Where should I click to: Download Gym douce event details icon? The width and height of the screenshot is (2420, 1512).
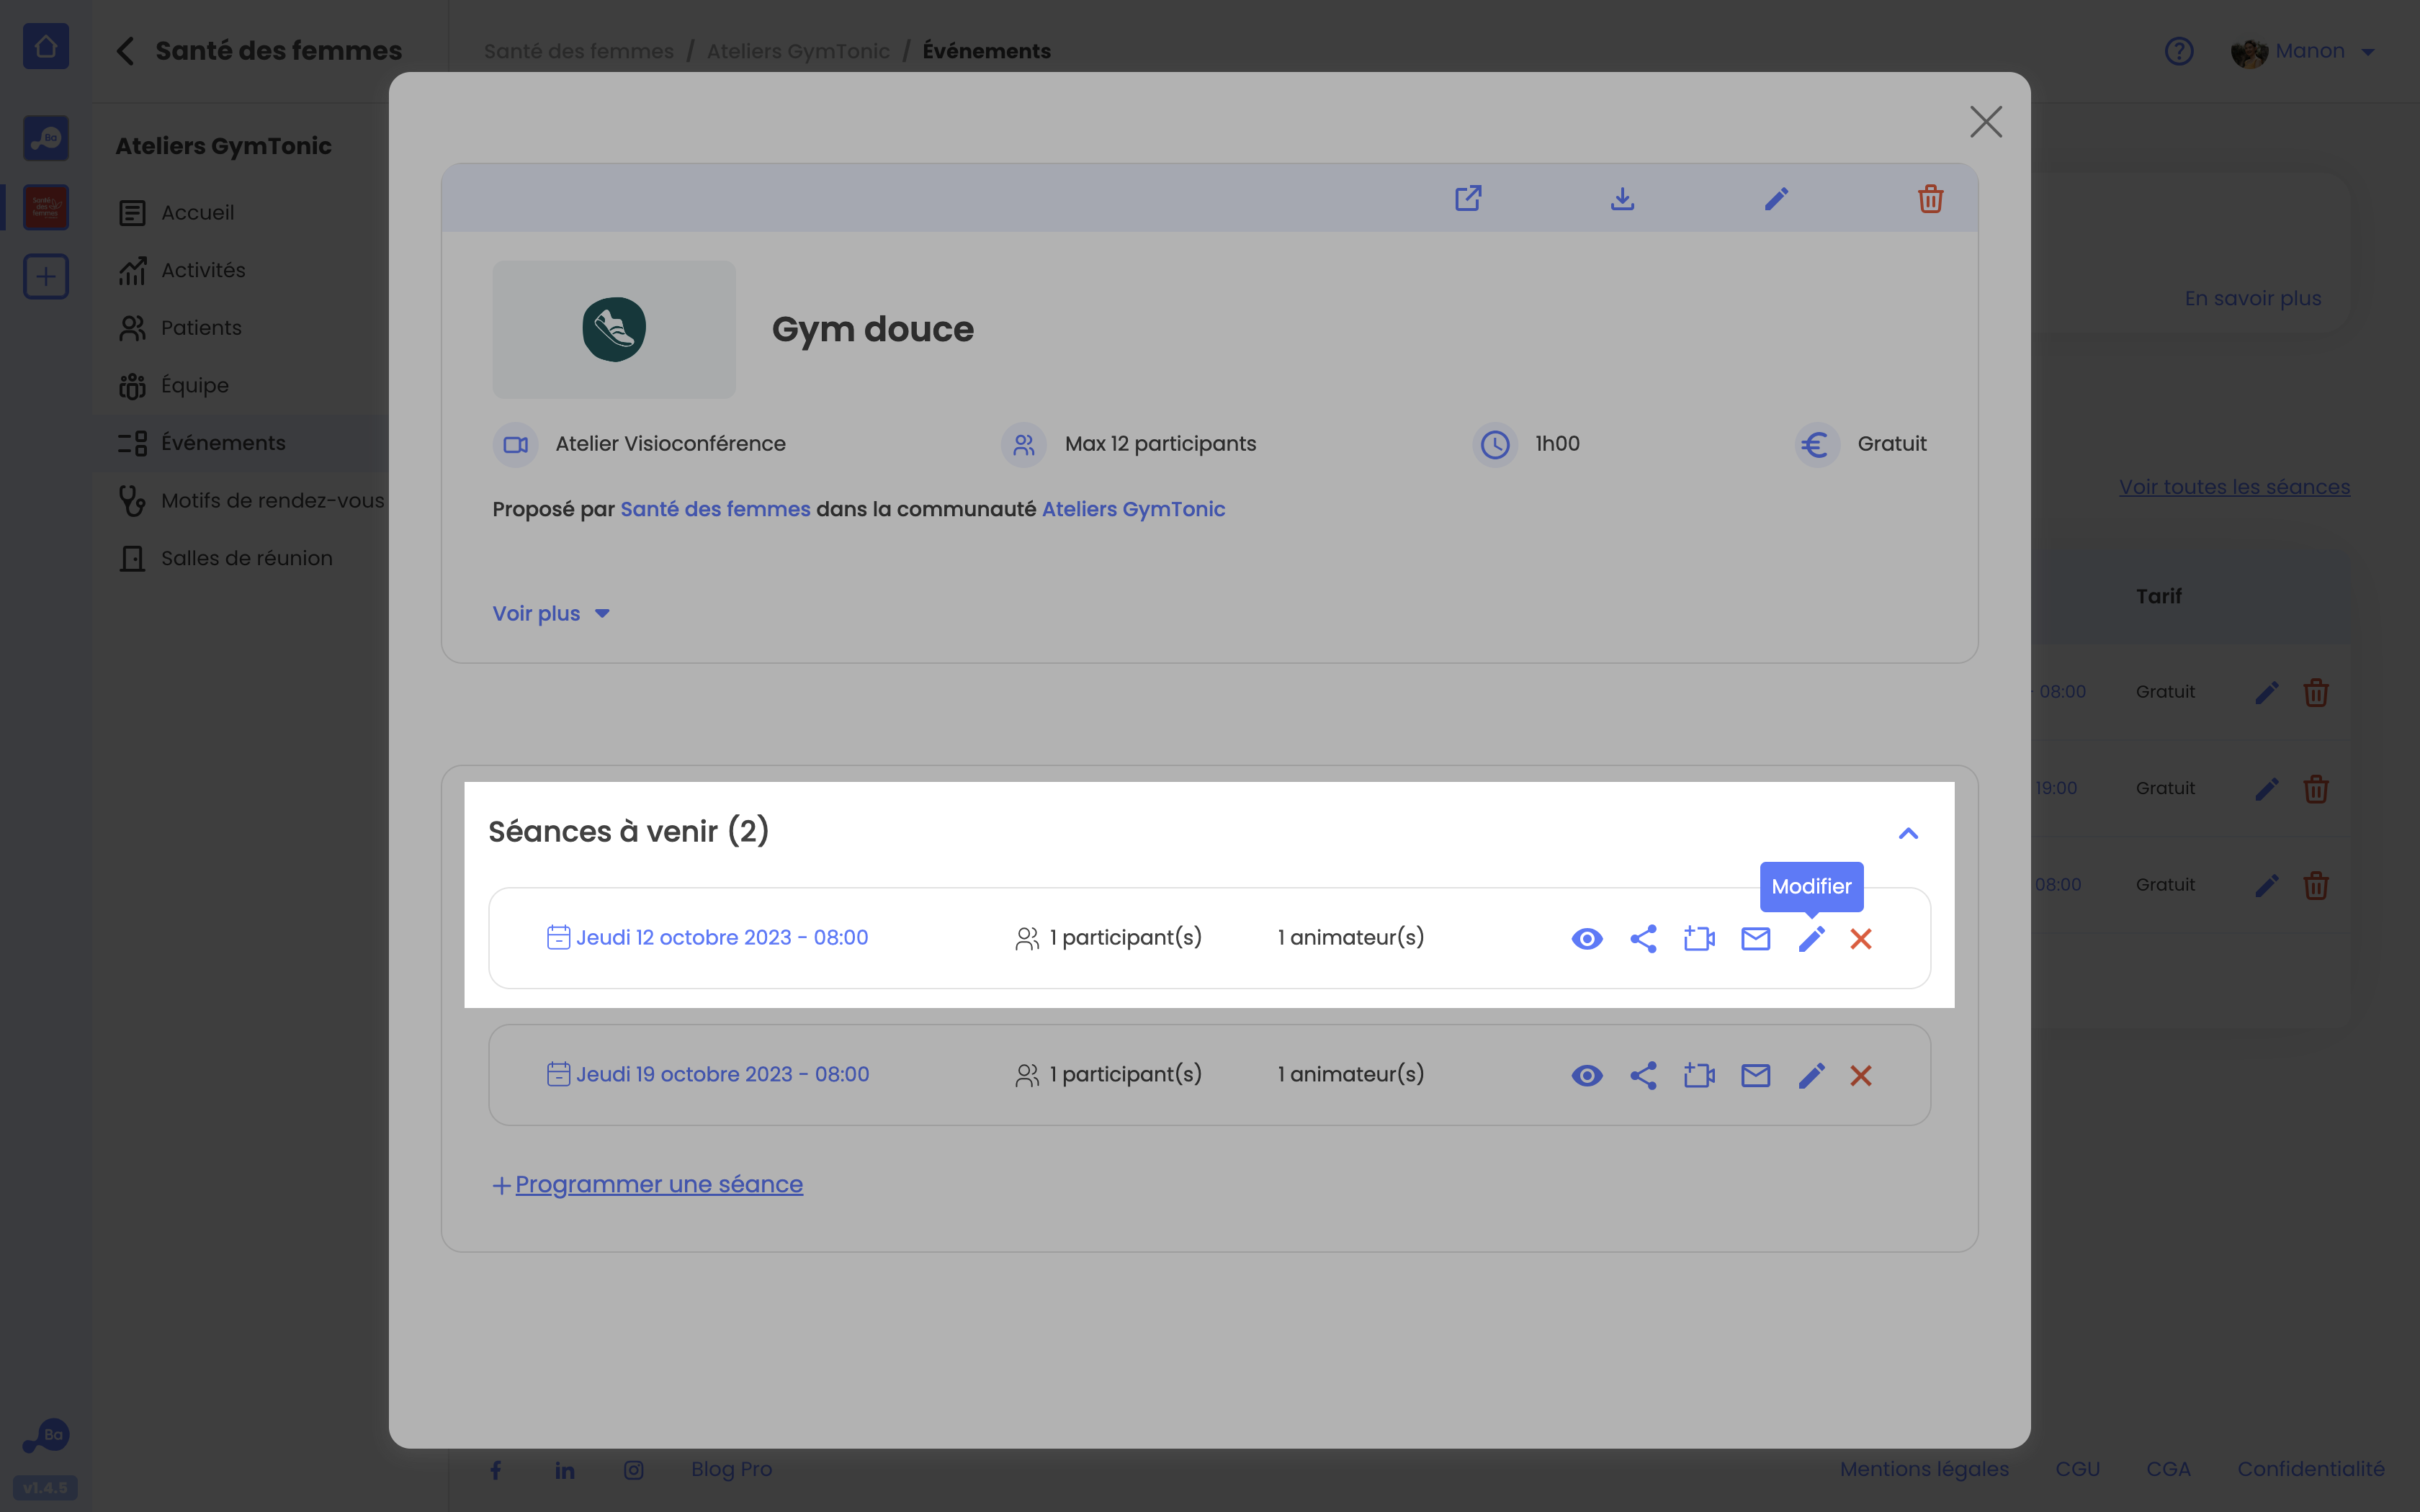[x=1622, y=198]
